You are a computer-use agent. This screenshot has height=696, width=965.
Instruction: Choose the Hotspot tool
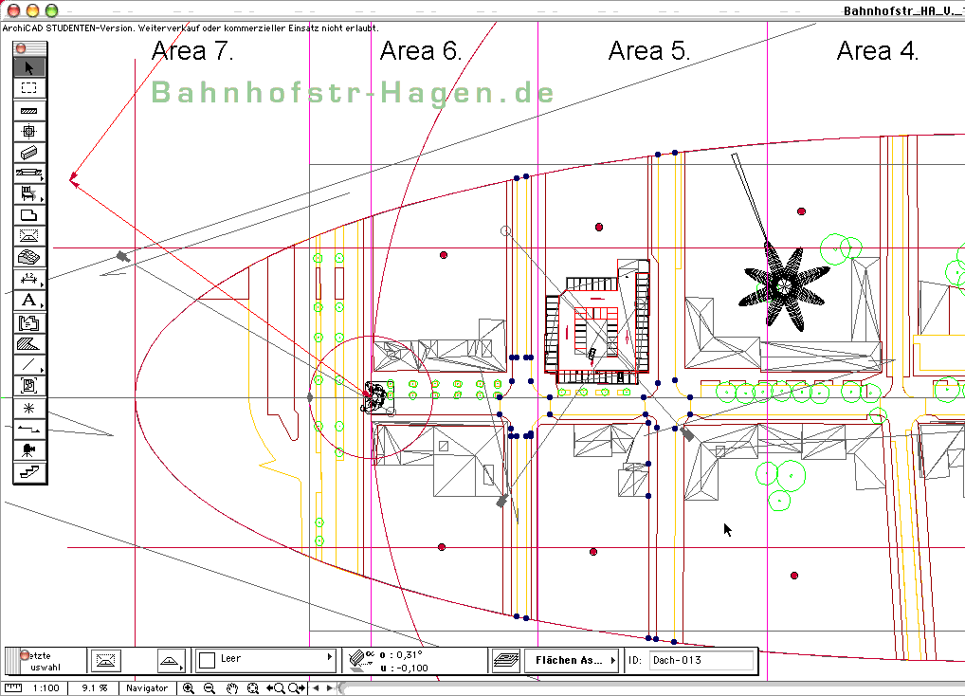(28, 407)
